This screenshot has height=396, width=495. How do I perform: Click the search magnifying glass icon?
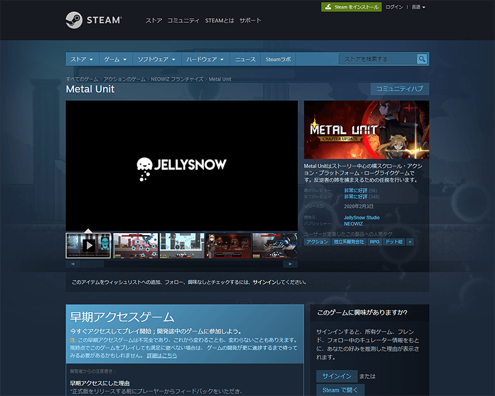[x=422, y=59]
